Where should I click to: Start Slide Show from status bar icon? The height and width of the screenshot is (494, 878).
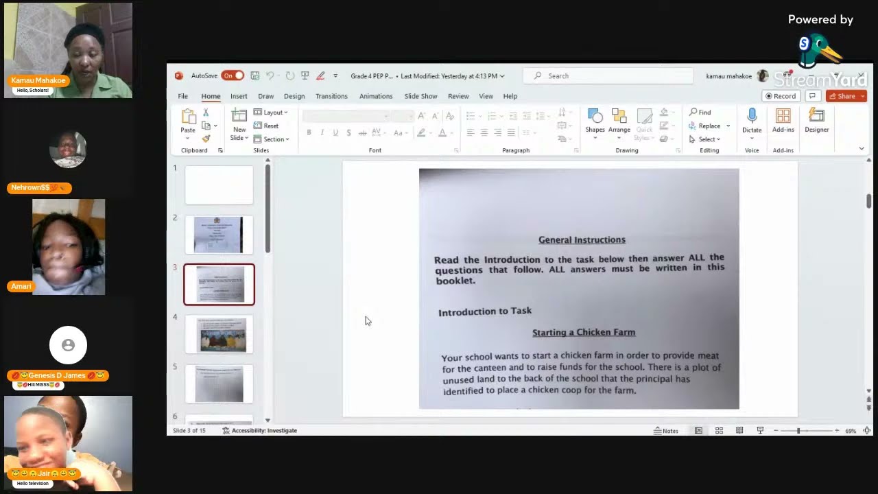tap(760, 430)
